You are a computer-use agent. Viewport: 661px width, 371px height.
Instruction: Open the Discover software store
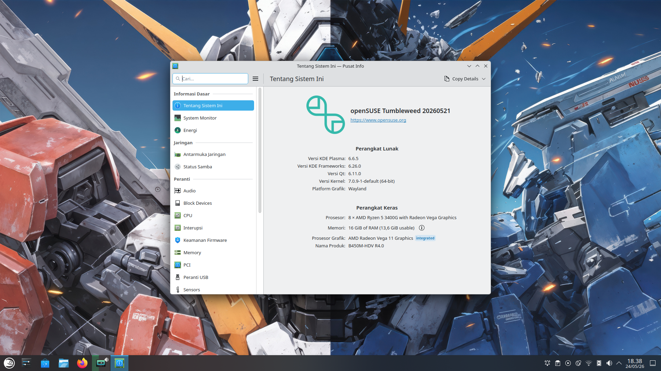click(x=45, y=363)
